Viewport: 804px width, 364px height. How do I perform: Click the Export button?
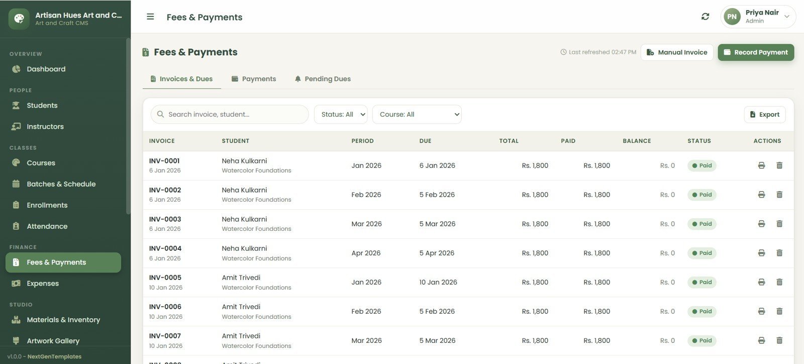765,115
